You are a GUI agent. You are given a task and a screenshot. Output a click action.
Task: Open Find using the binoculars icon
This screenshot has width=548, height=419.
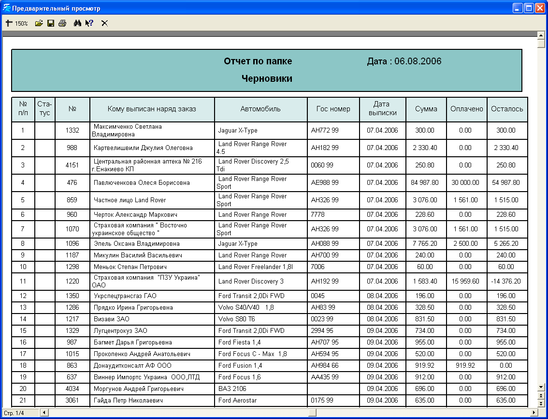tap(77, 23)
